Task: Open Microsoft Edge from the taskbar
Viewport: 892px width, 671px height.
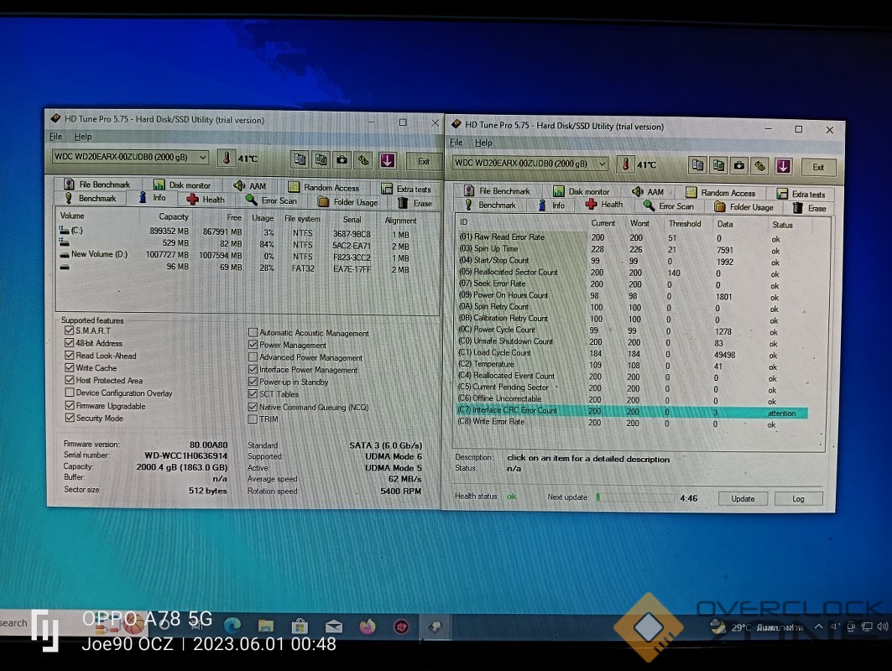Action: coord(232,626)
